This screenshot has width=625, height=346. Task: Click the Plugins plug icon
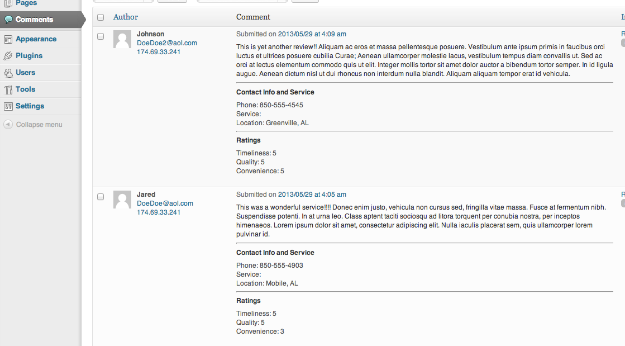(x=8, y=56)
